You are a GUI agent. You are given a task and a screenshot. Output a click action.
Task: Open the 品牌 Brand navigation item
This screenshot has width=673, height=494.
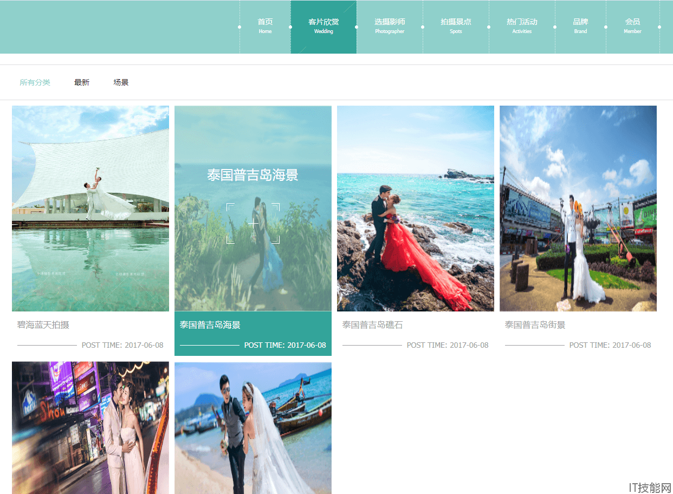click(580, 27)
